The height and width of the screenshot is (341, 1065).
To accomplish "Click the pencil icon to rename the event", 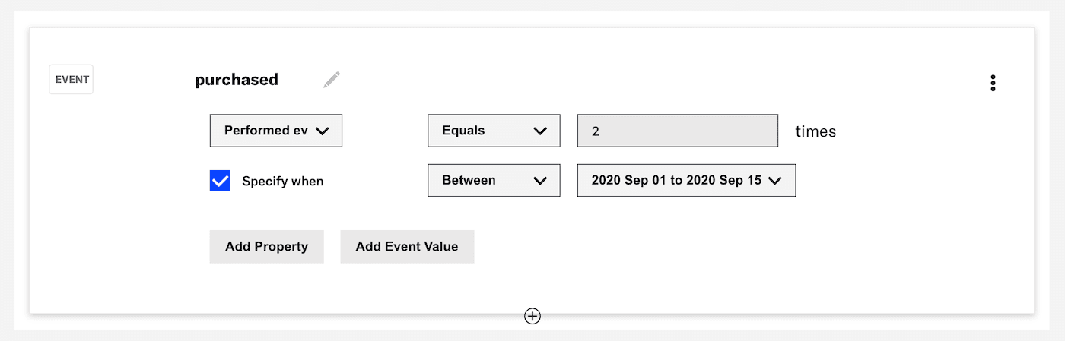I will (332, 79).
